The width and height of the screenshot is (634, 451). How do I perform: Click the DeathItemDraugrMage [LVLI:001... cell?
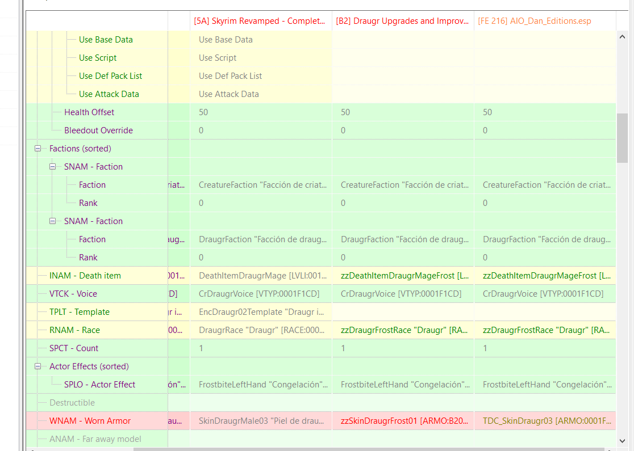coord(261,276)
